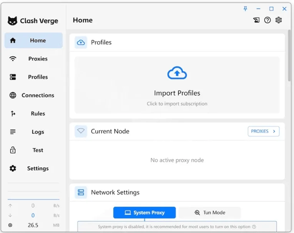Click the traffic graph area above the speeds

[x=33, y=191]
